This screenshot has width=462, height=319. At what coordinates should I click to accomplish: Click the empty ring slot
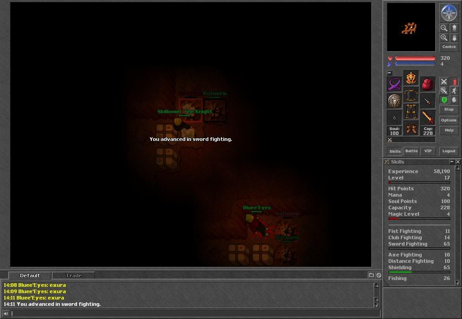click(394, 118)
